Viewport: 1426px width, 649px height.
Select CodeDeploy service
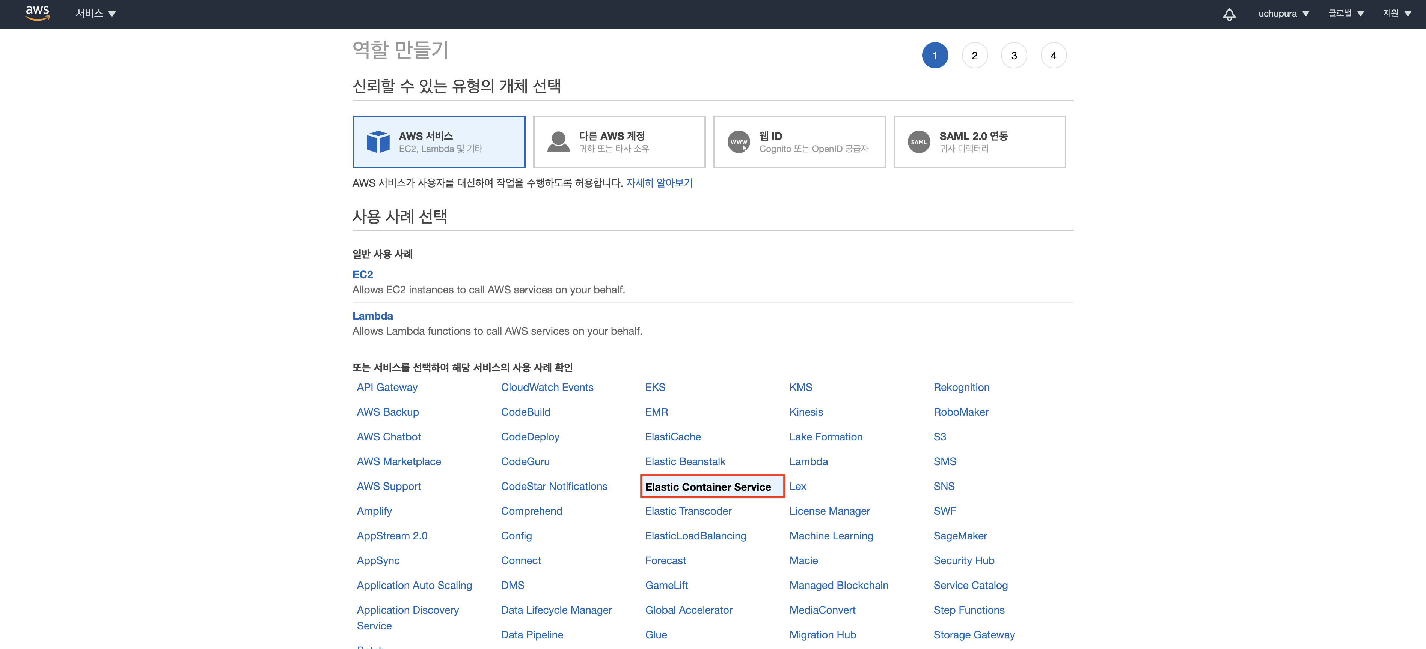(x=530, y=437)
